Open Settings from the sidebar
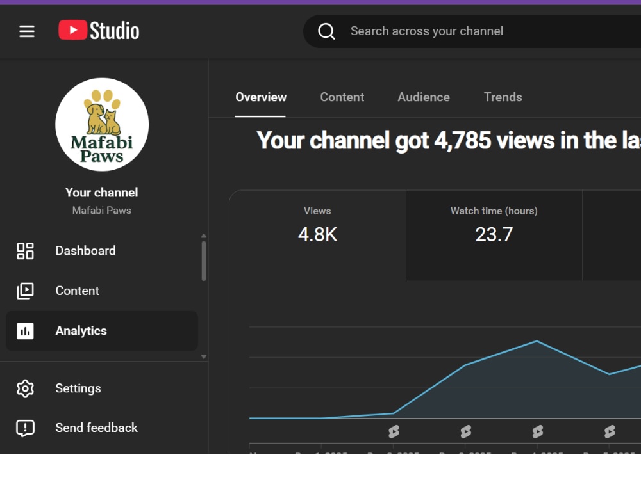Viewport: 641px width, 480px height. 102,388
